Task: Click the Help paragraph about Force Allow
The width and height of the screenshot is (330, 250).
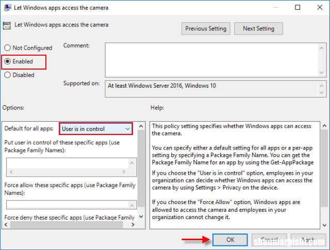Action: pos(226,210)
